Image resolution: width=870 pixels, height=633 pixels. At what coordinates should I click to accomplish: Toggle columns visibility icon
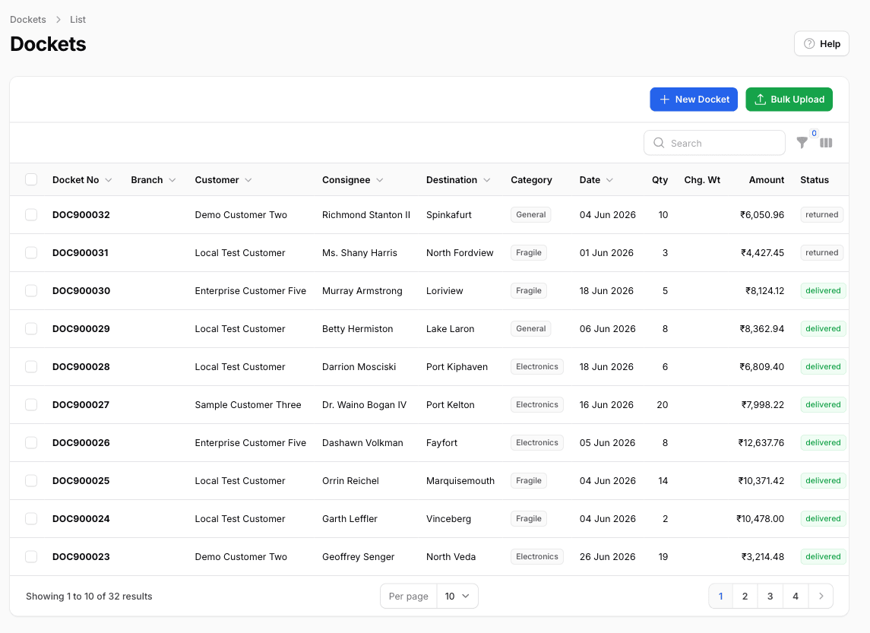[826, 143]
